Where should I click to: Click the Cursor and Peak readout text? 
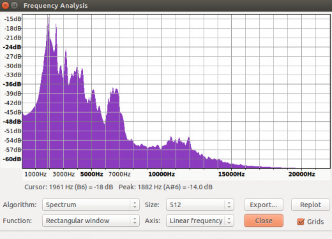coord(119,187)
